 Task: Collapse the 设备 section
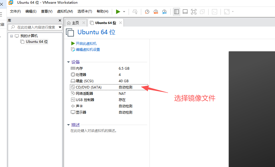tap(68, 62)
